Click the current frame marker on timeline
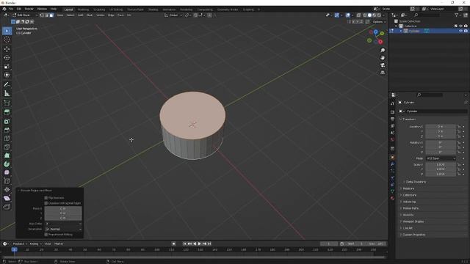Screen dimensions: 470x264 tap(14, 249)
